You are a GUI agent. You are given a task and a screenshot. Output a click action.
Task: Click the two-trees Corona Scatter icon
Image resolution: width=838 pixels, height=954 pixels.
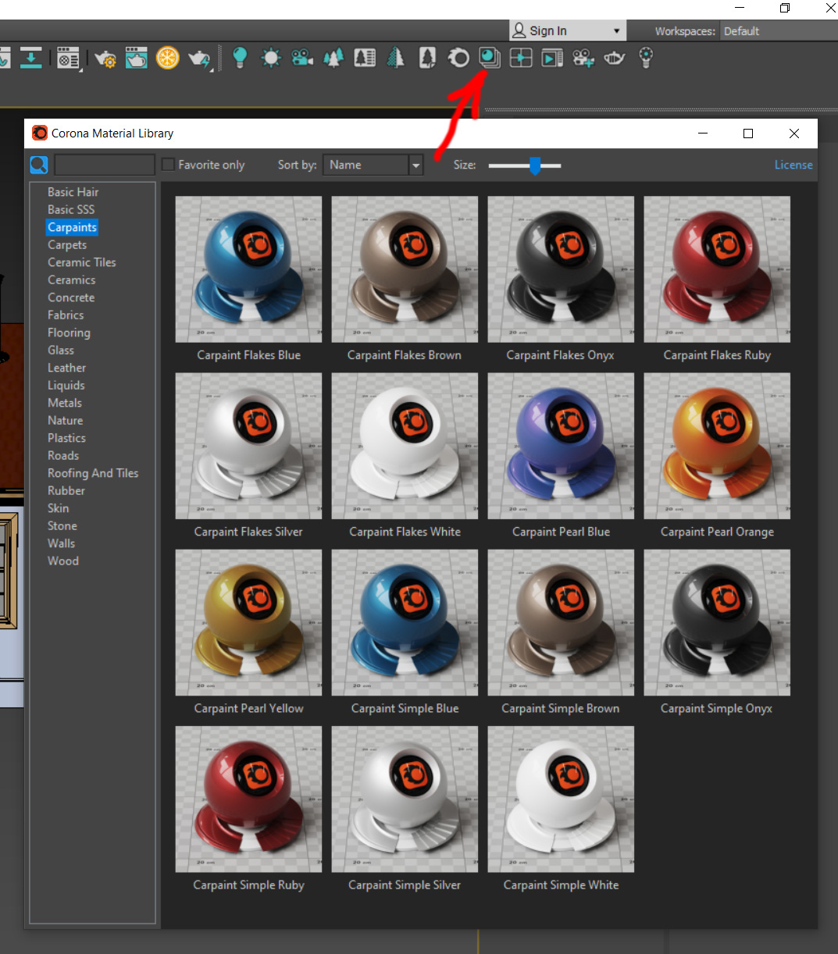click(x=333, y=58)
